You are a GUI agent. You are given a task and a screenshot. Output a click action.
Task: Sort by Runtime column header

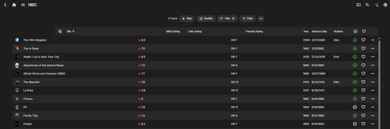(x=338, y=32)
